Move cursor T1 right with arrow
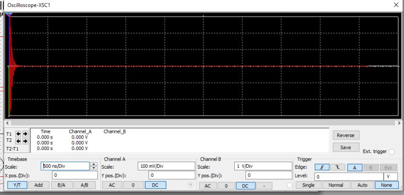 click(25, 134)
